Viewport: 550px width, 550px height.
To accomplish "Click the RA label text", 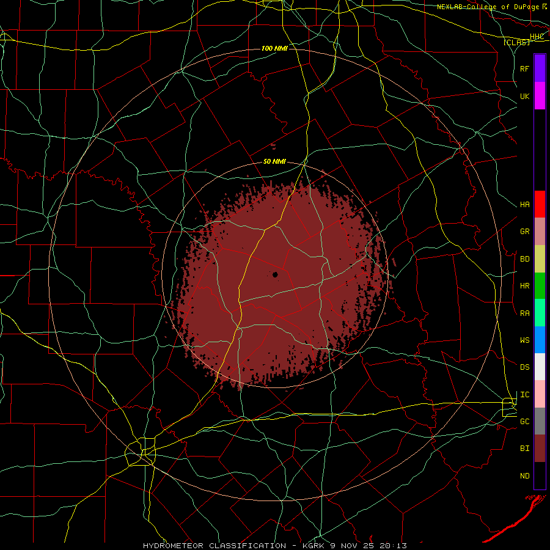I will pyautogui.click(x=524, y=313).
